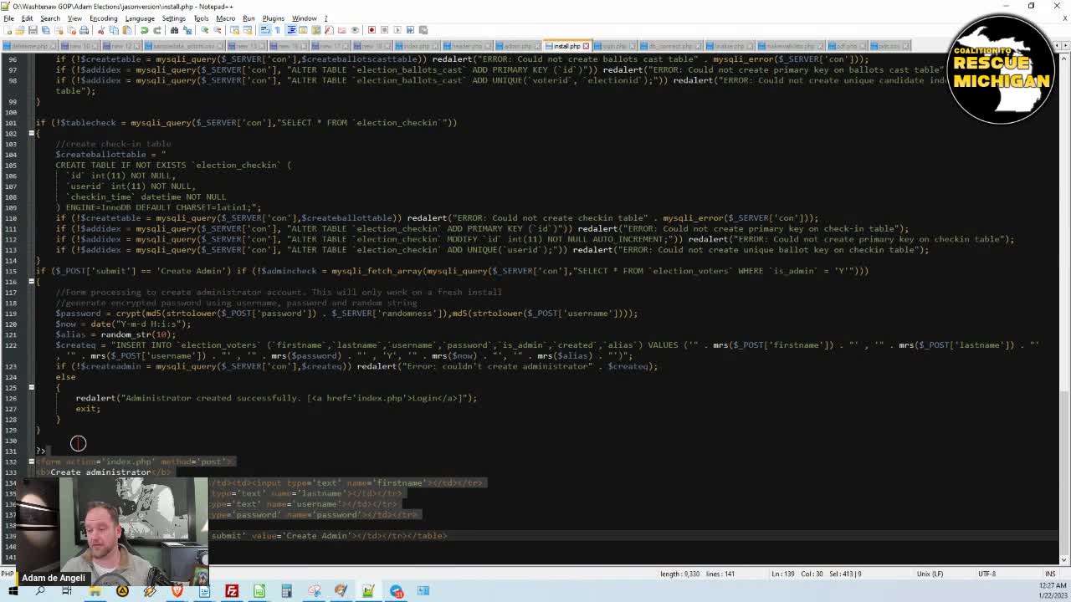Click the New file toolbar icon
The width and height of the screenshot is (1071, 602).
[8, 30]
